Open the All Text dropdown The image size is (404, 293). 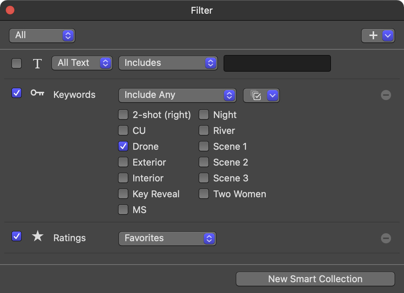82,63
